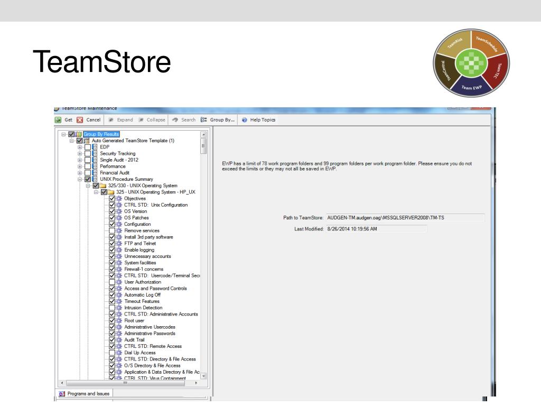The image size is (541, 406).
Task: Expand the Security Tracking tree node
Action: 80,153
